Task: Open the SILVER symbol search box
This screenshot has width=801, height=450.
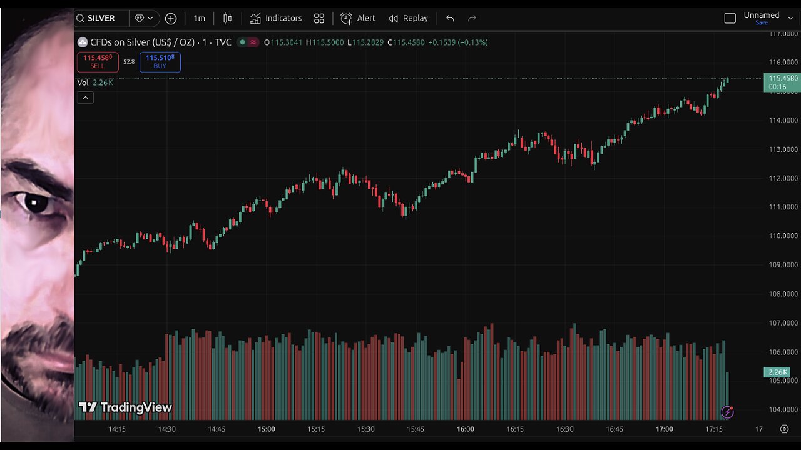Action: [100, 19]
